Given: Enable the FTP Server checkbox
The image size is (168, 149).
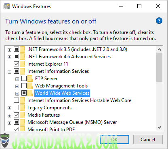Looking at the screenshot, I should pos(24,78).
